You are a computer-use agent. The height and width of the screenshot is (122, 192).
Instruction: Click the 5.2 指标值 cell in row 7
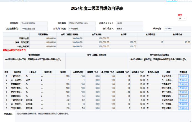[x=63, y=100]
